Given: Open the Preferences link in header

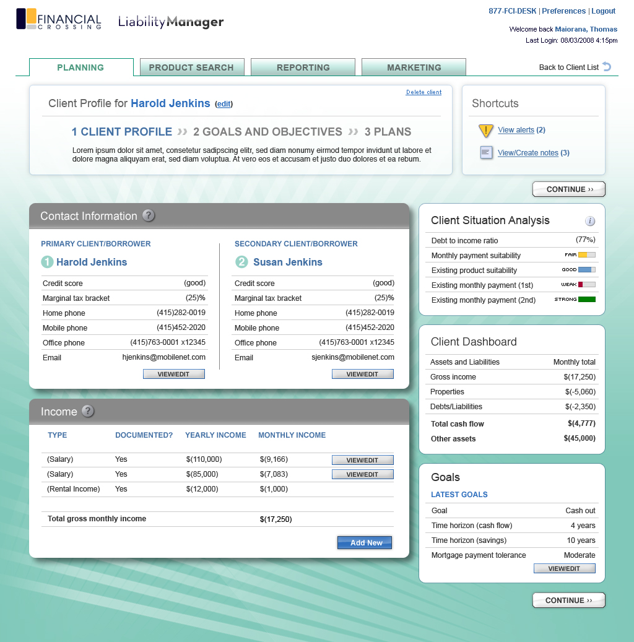Looking at the screenshot, I should click(x=563, y=11).
